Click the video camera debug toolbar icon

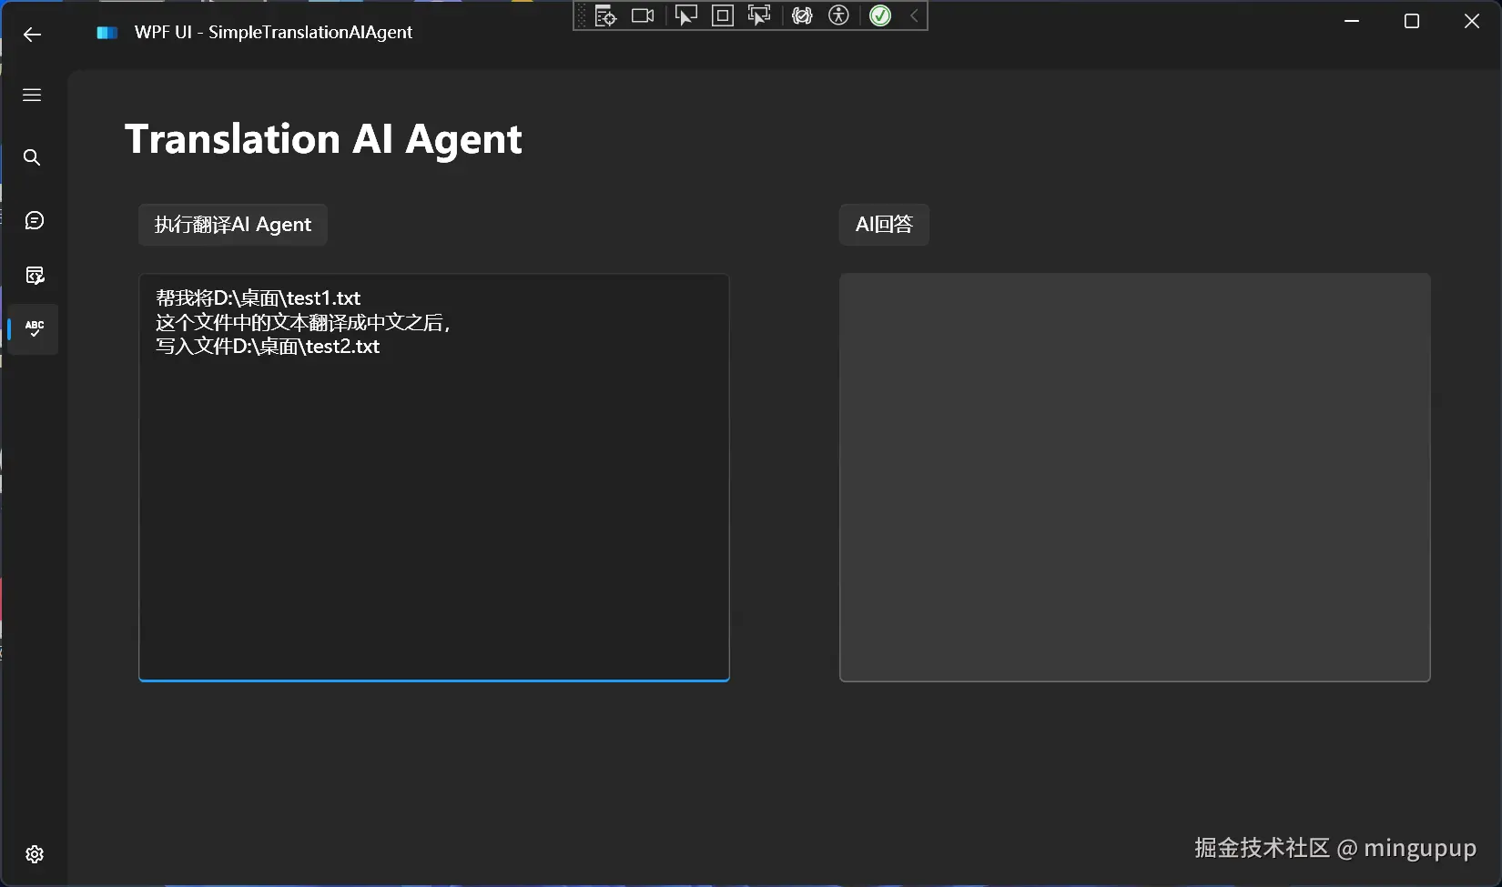tap(643, 15)
